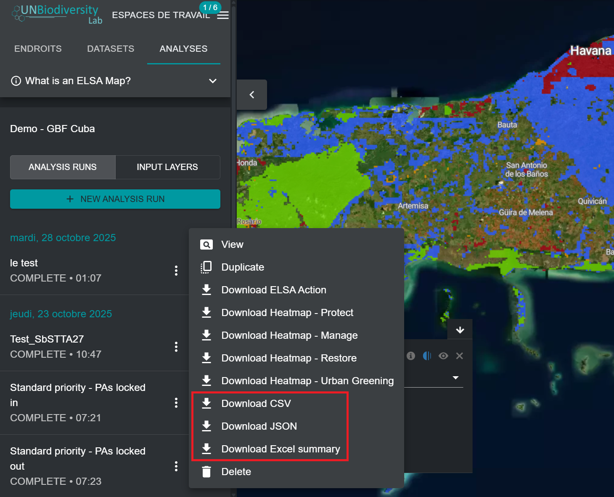The width and height of the screenshot is (614, 497).
Task: Click the New Analysis Run button
Action: coord(115,199)
